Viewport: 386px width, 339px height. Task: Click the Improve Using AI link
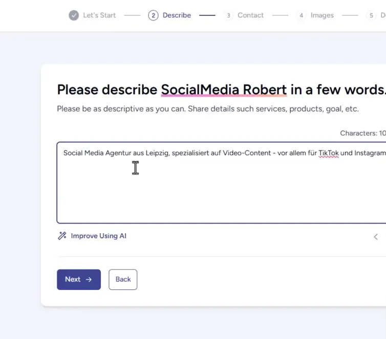coord(98,236)
